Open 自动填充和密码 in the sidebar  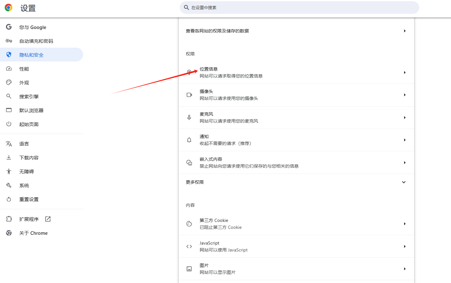(42, 41)
